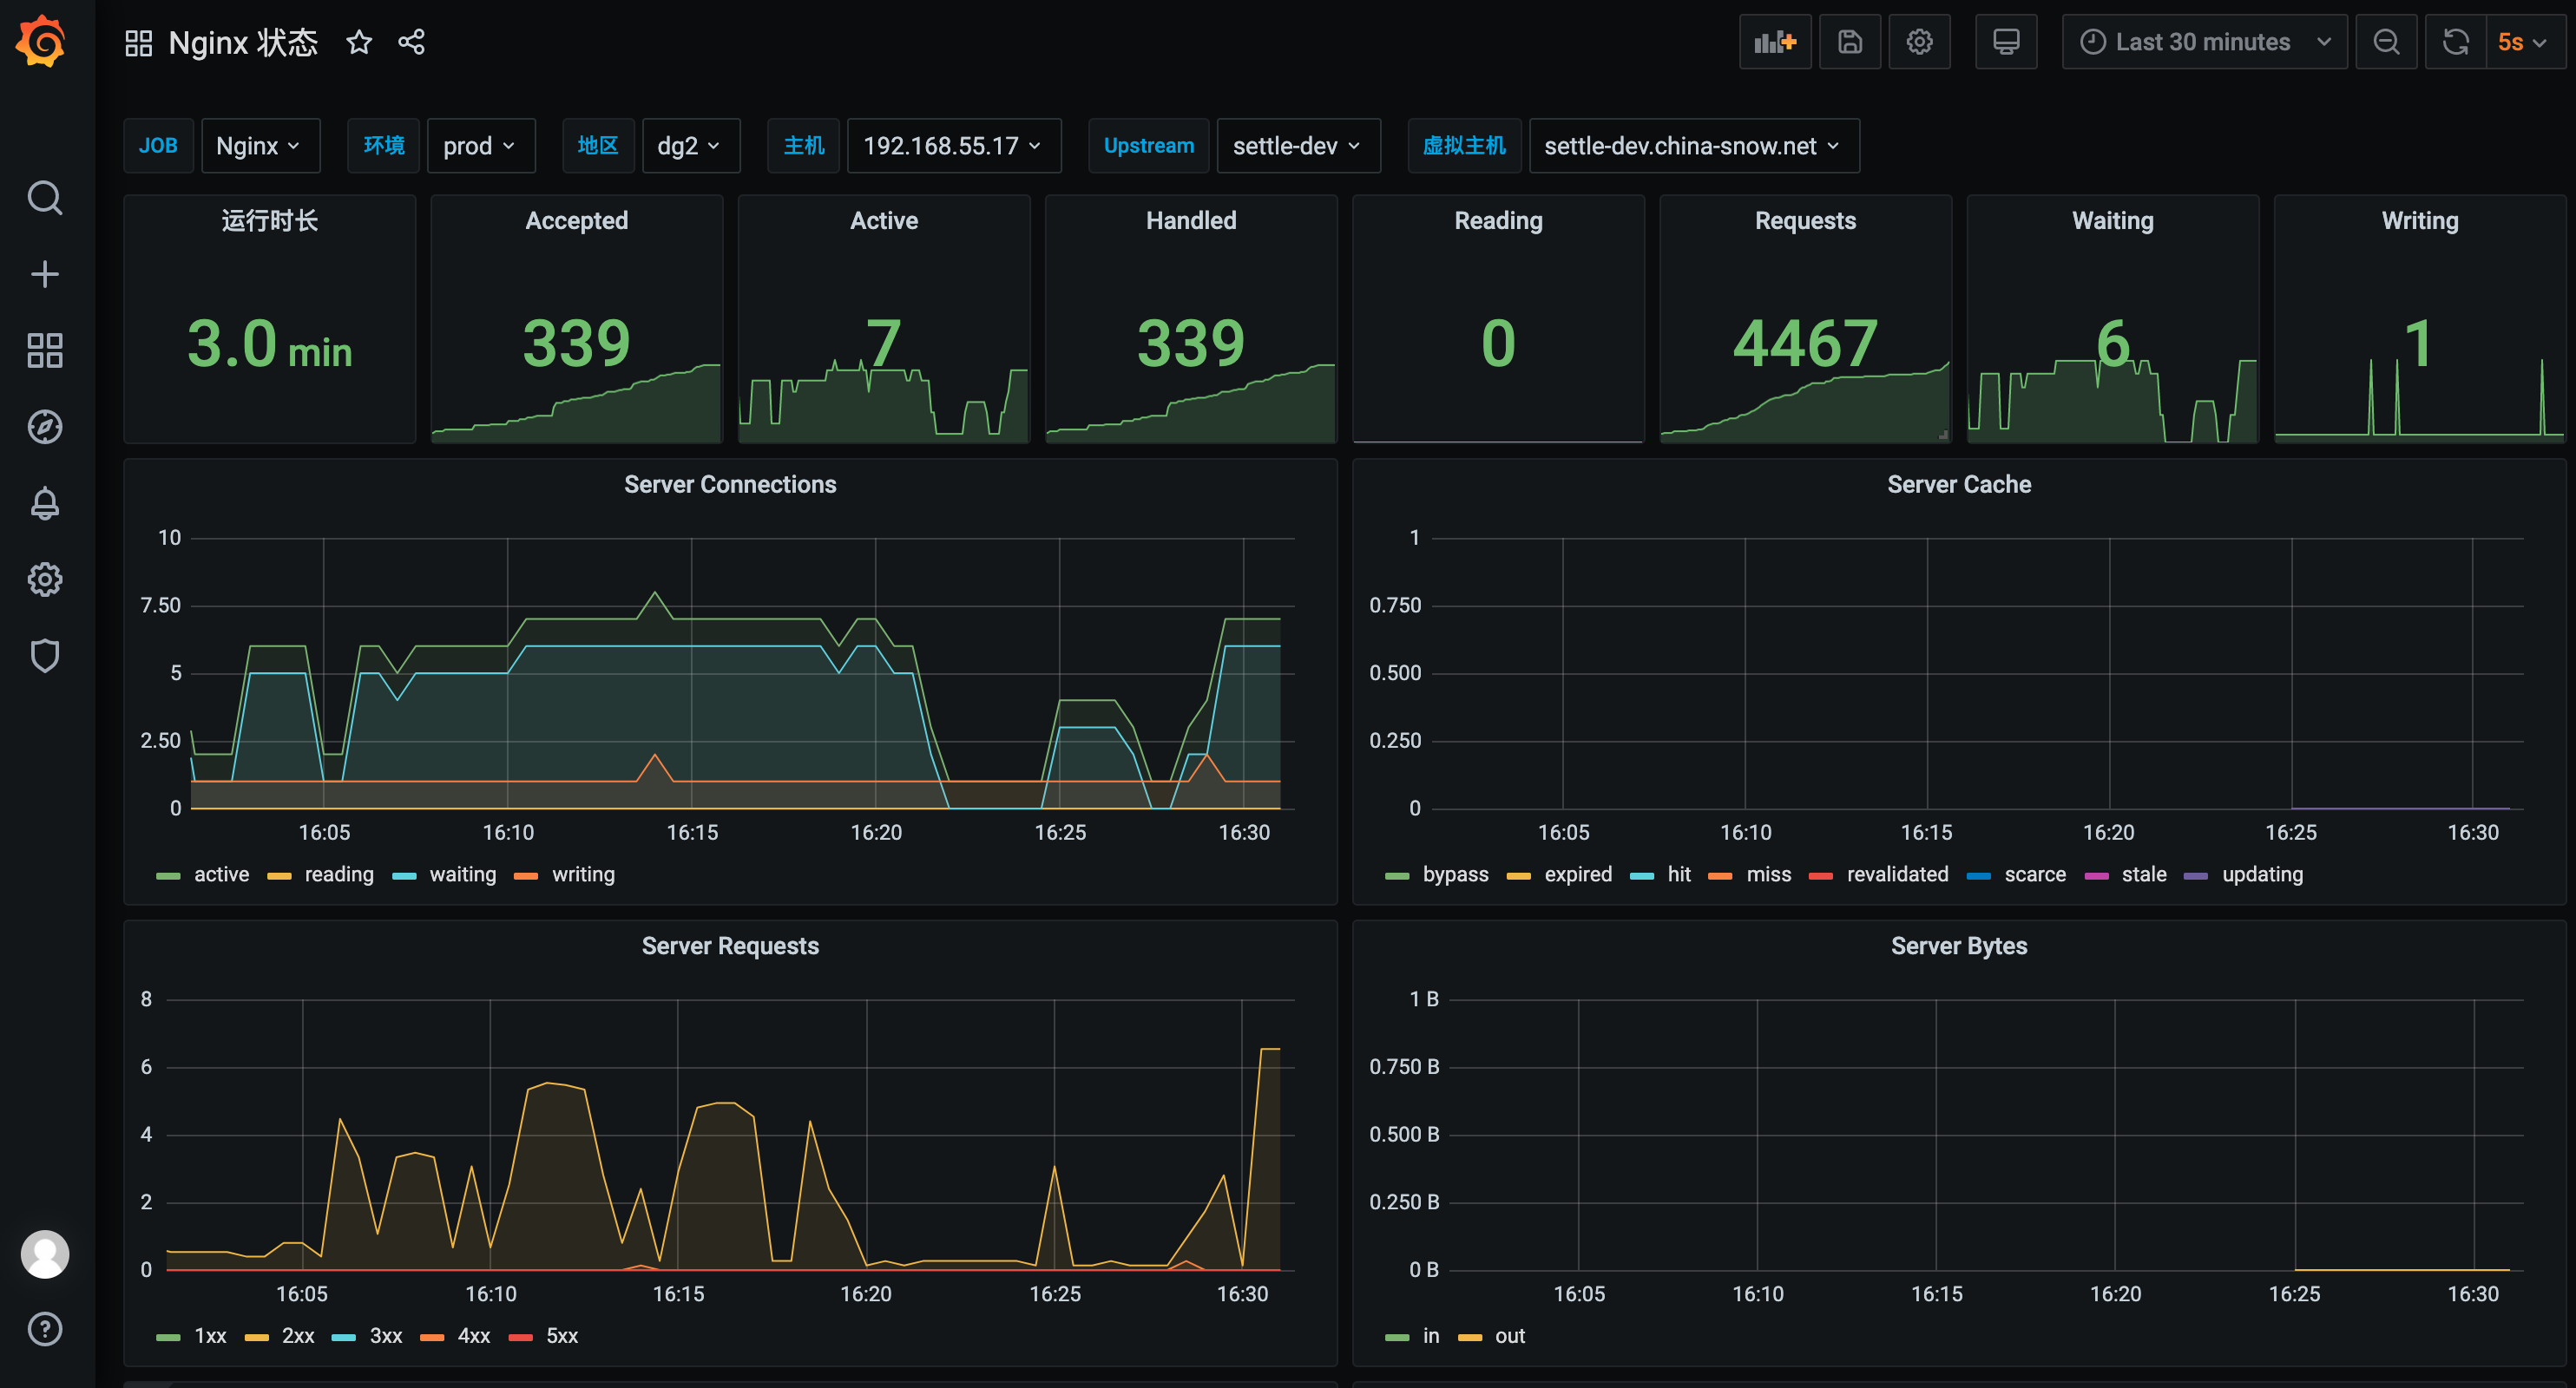2576x1388 pixels.
Task: Open the Configuration gear in sidebar
Action: (x=45, y=579)
